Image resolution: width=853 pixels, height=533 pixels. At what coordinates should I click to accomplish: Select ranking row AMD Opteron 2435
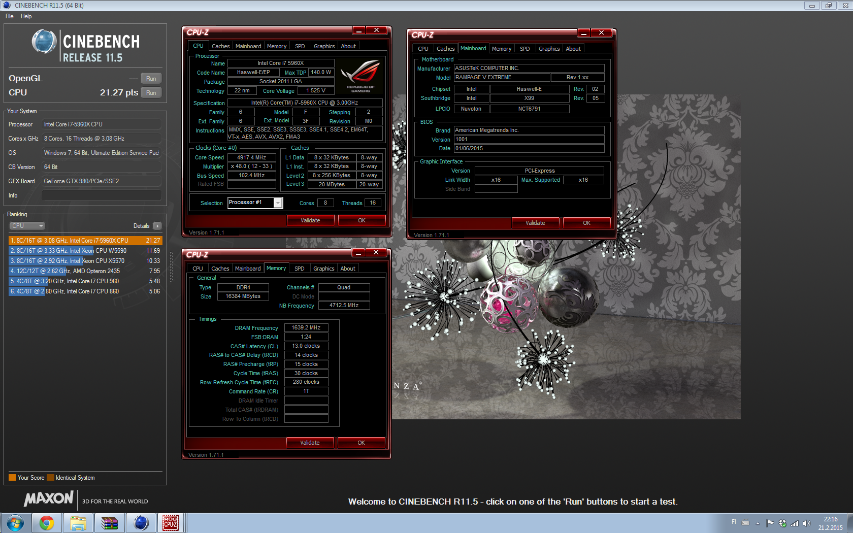click(x=85, y=271)
